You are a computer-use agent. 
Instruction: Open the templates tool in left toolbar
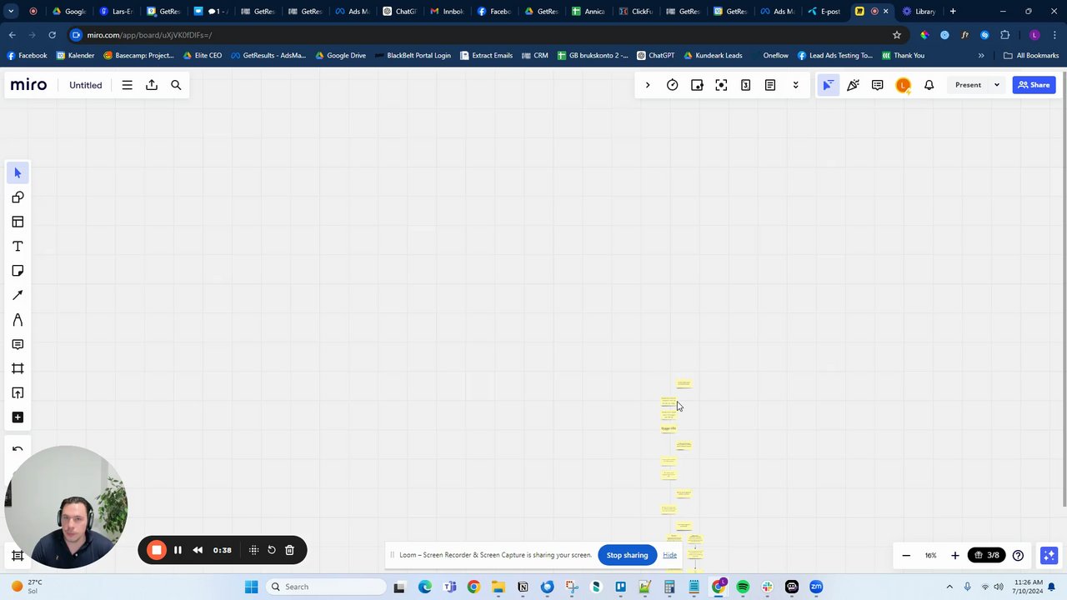[x=18, y=222]
